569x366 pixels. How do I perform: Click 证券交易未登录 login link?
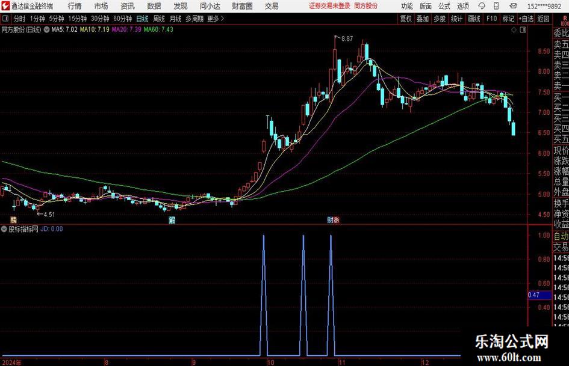[x=329, y=6]
